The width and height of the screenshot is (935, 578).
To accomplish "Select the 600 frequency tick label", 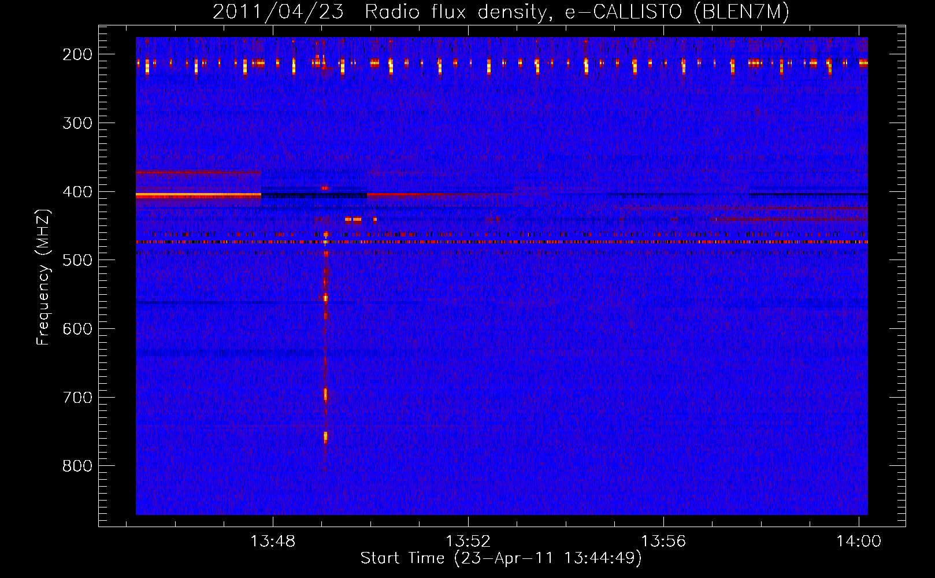I will pyautogui.click(x=77, y=329).
